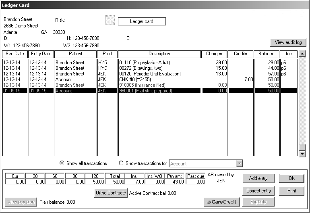Click the H: 123-456-7890 home phone
310x213 pixels.
[x=83, y=38]
